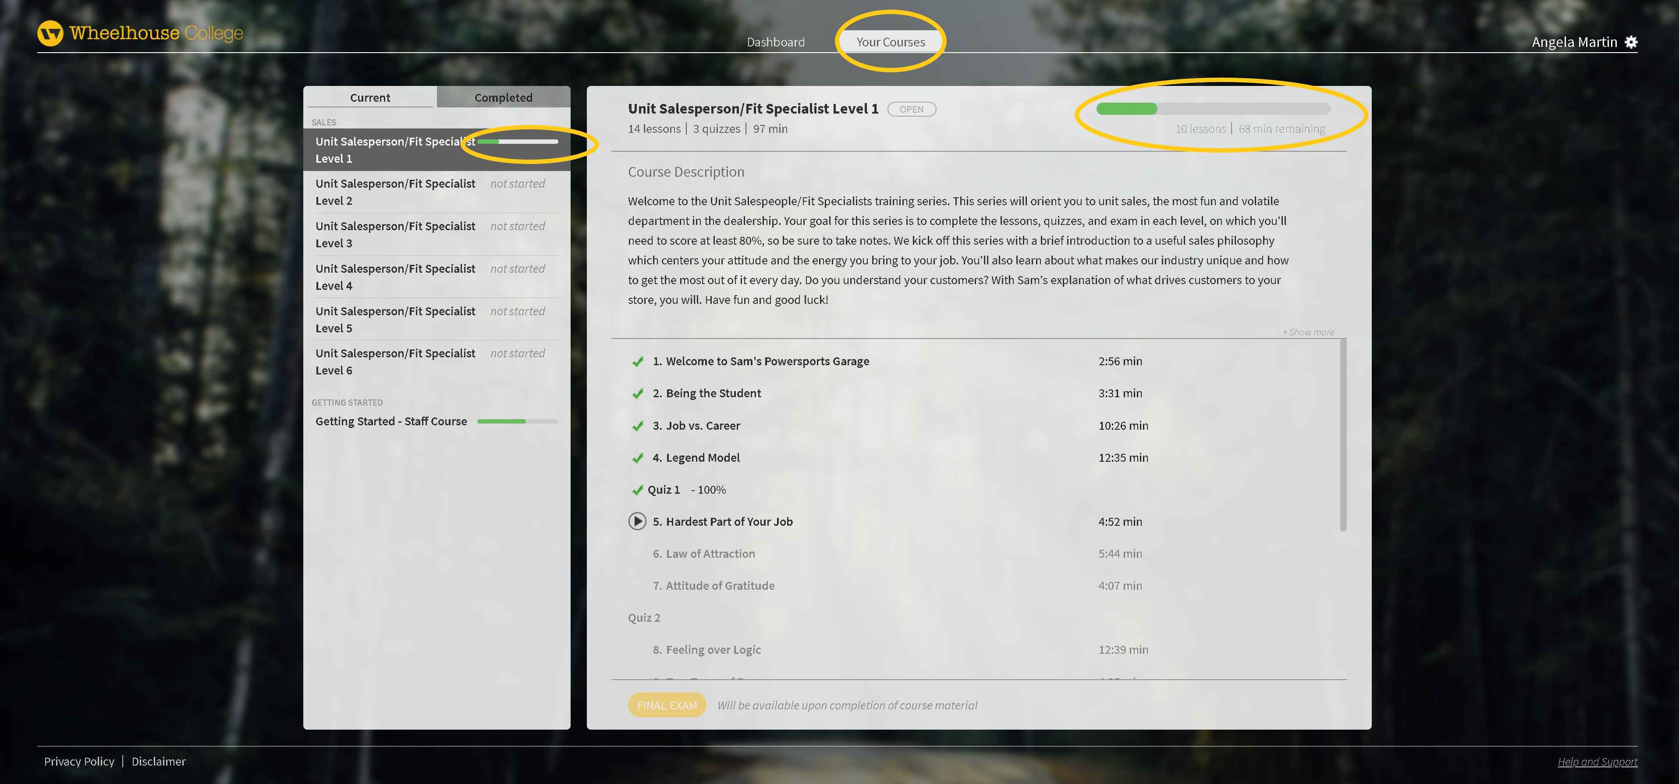Click the checkmark for Job vs. Career

point(637,426)
